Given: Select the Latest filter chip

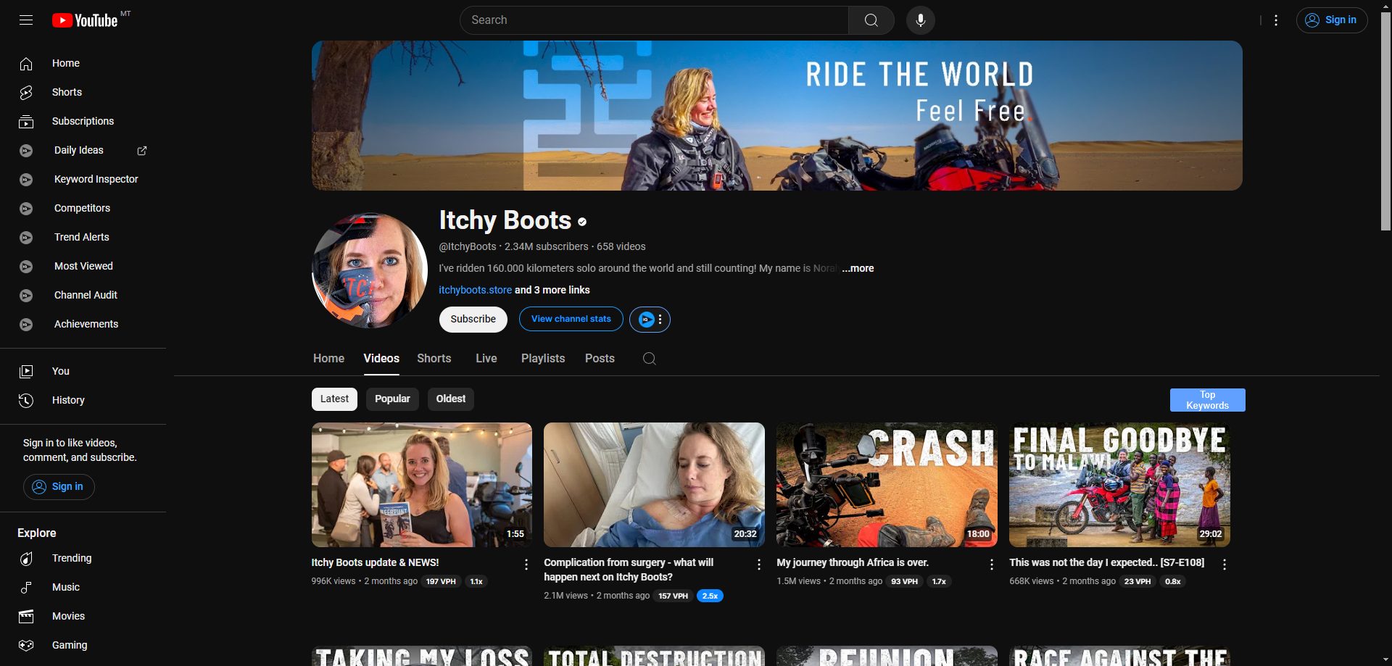Looking at the screenshot, I should pyautogui.click(x=334, y=399).
